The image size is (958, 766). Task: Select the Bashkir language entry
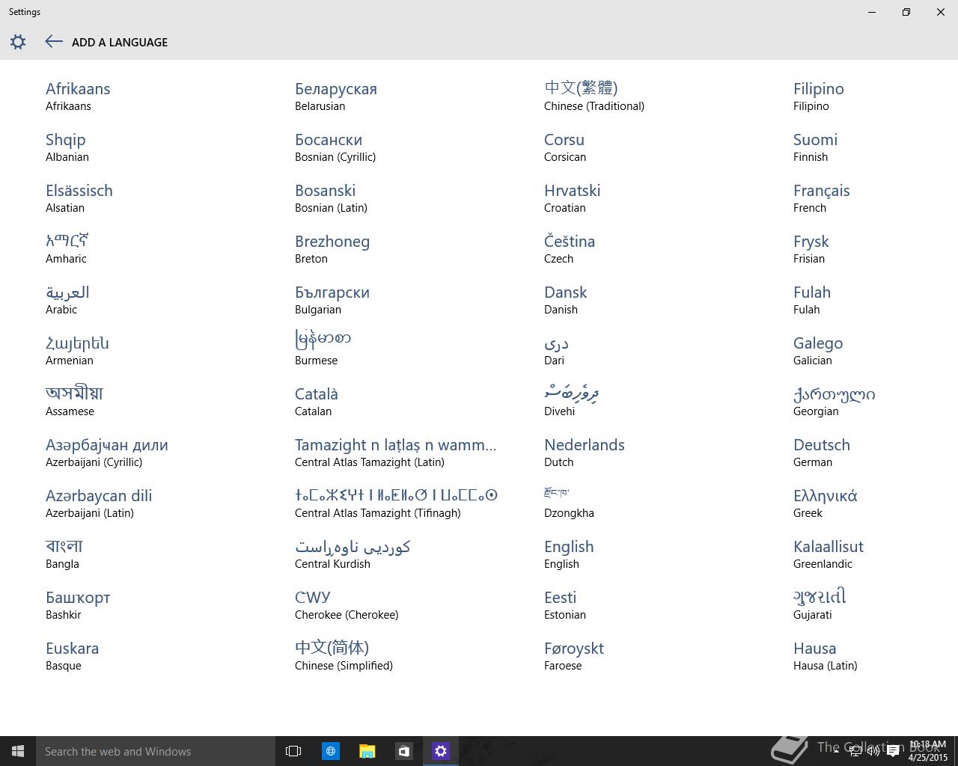pos(78,605)
